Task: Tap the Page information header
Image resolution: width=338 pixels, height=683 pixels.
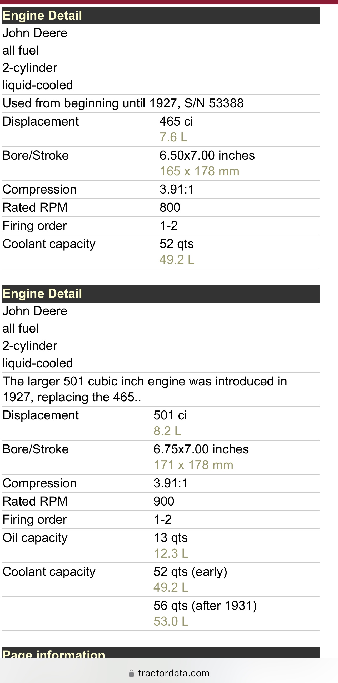Action: [x=160, y=652]
